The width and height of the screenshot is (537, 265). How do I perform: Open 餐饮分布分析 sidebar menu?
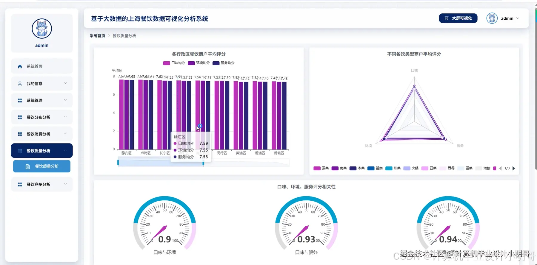coord(42,117)
